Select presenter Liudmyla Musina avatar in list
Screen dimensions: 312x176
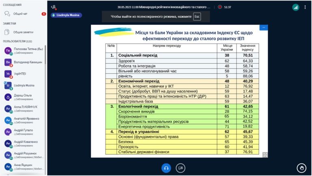(8, 85)
